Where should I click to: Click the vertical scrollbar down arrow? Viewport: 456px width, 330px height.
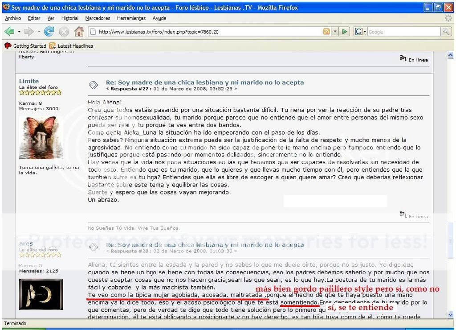pos(450,314)
